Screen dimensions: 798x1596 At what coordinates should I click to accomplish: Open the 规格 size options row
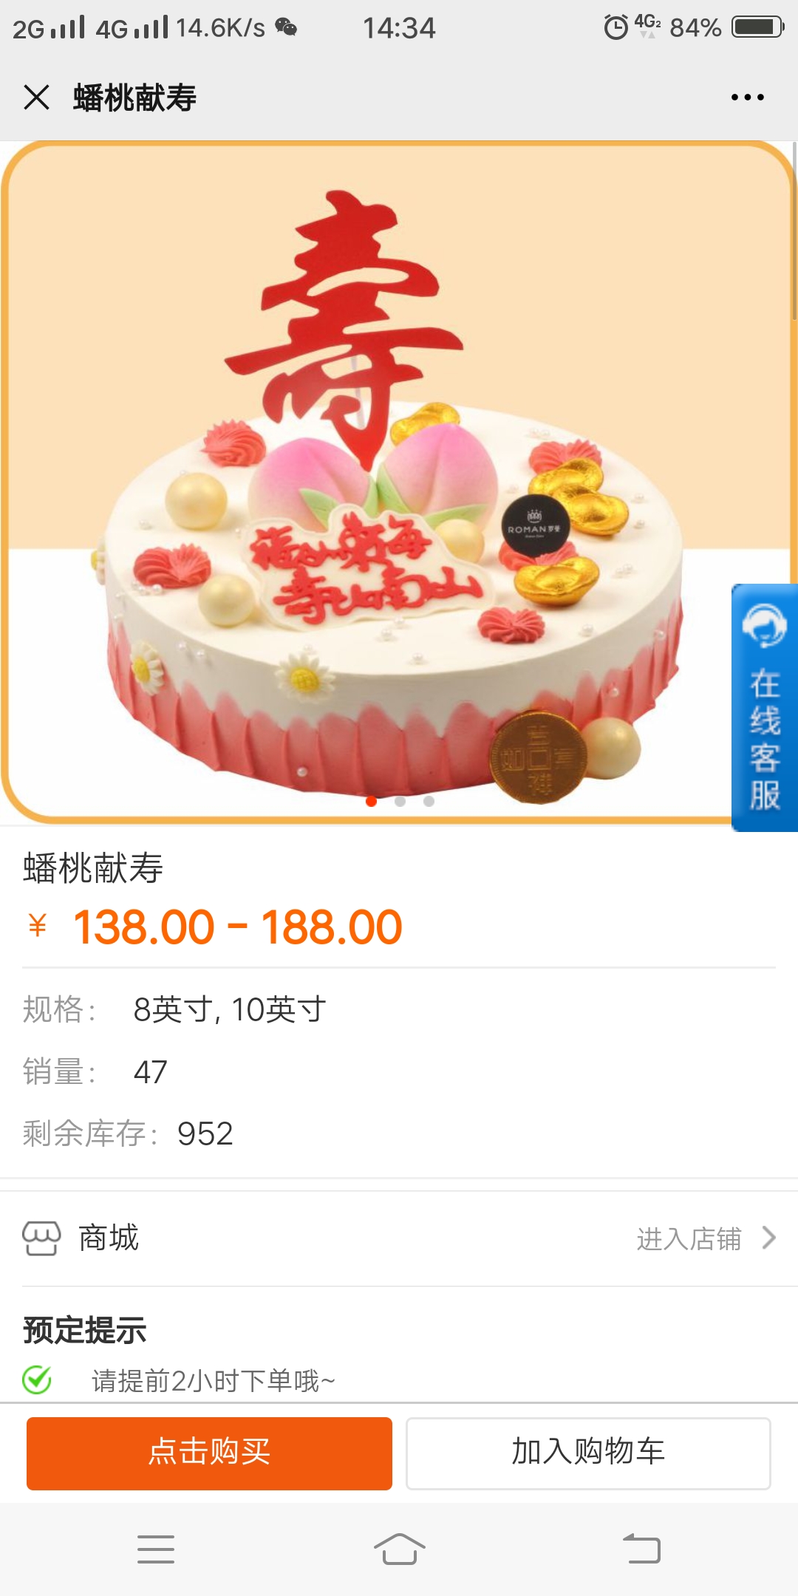(399, 1009)
